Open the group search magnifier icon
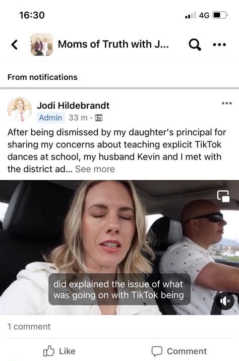239x361 pixels. [195, 44]
